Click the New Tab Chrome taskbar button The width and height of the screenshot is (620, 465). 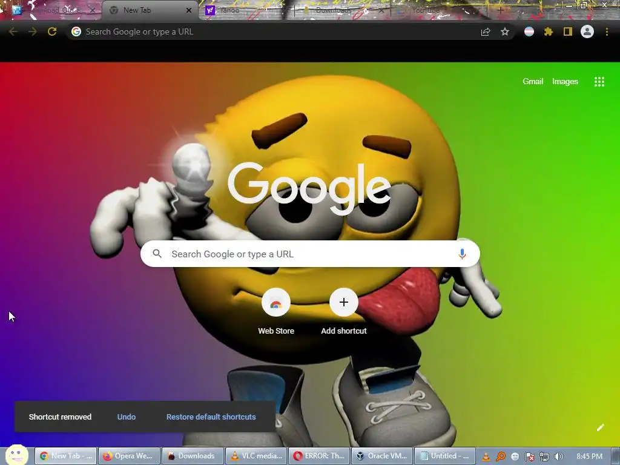click(66, 456)
